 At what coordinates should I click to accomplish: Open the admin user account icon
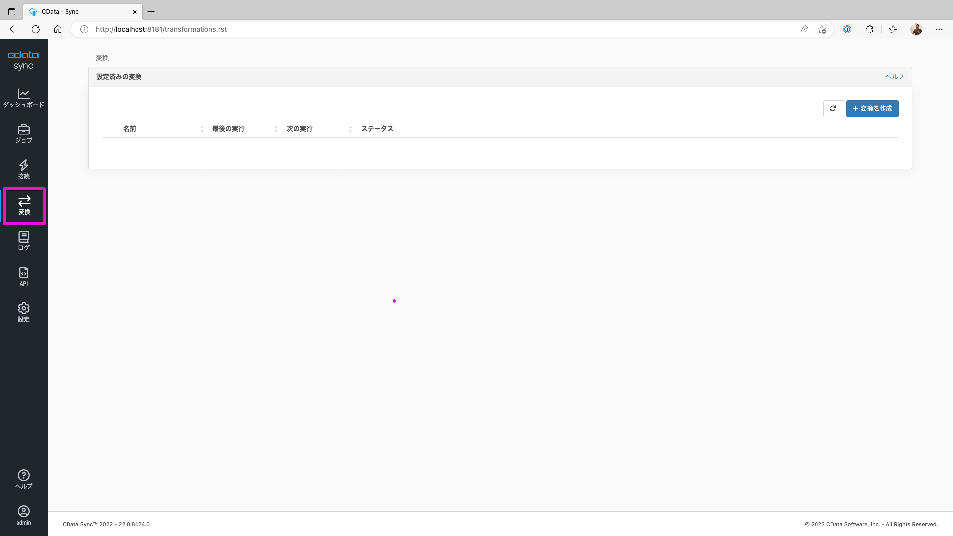point(23,515)
